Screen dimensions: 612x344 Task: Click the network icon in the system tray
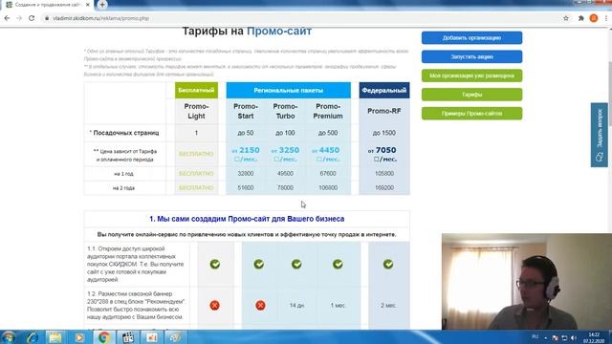[x=564, y=337]
